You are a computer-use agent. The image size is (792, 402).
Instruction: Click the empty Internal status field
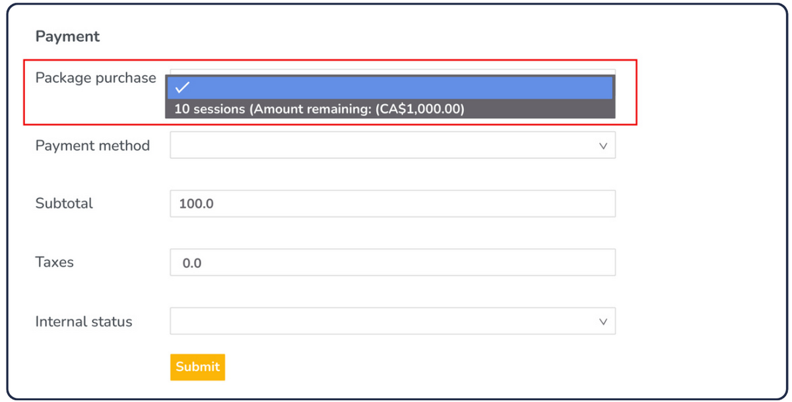(393, 321)
